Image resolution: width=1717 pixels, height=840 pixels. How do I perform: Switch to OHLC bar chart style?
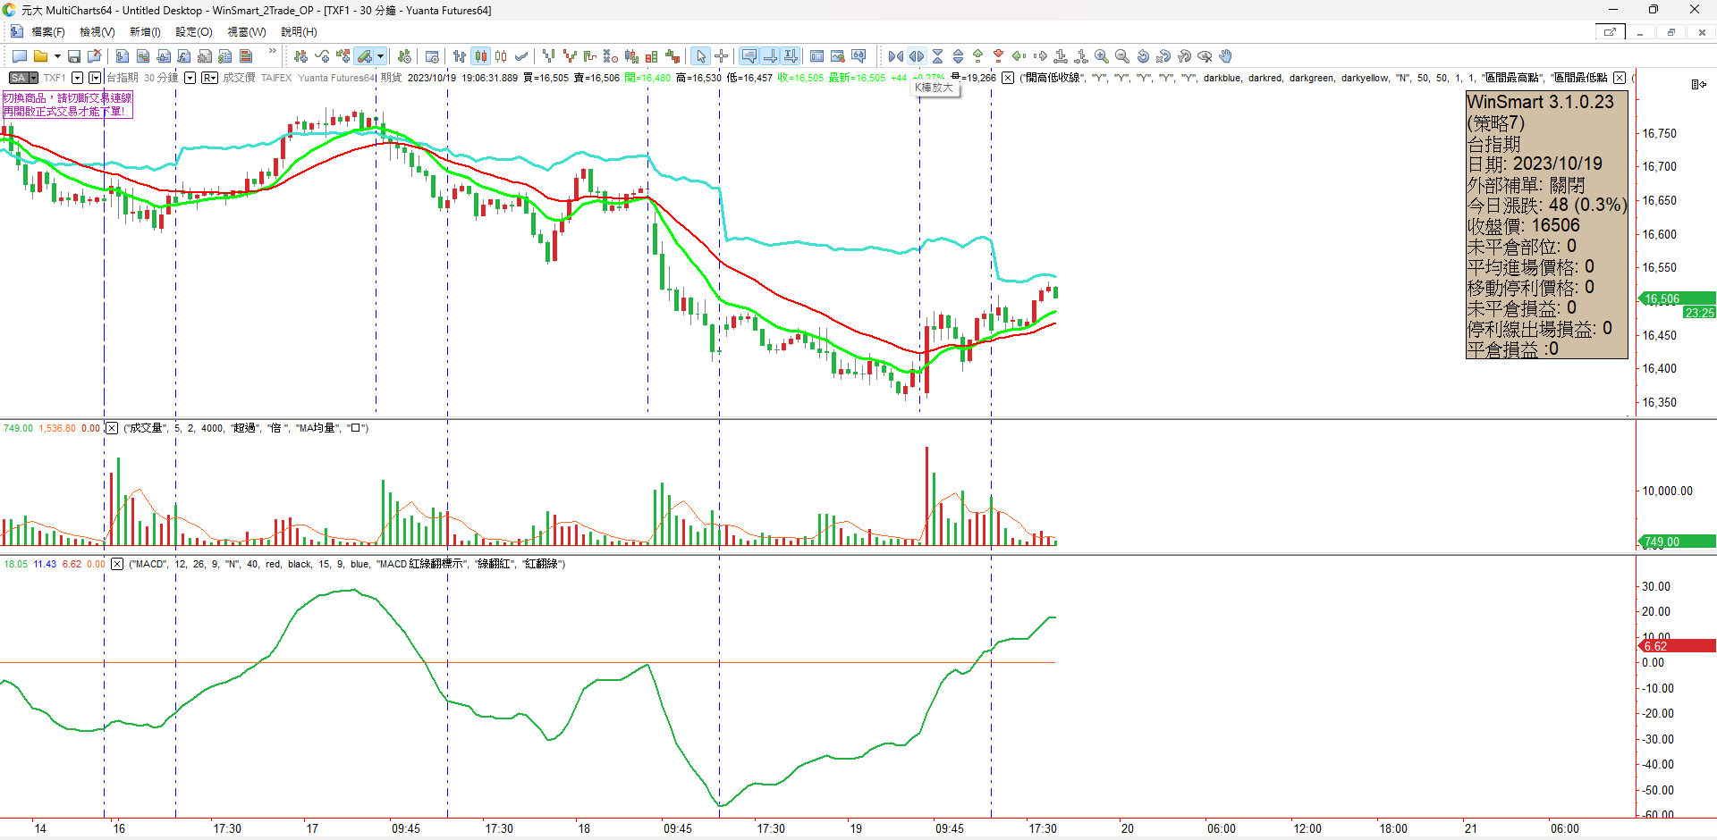[460, 56]
